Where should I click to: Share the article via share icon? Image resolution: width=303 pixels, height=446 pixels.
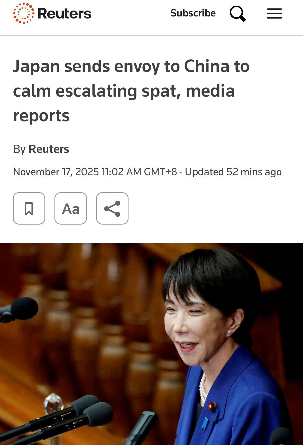point(112,208)
